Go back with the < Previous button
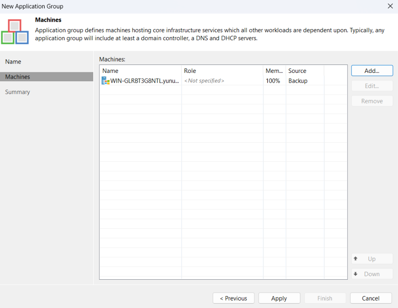Viewport: 398px width, 308px height. point(233,298)
